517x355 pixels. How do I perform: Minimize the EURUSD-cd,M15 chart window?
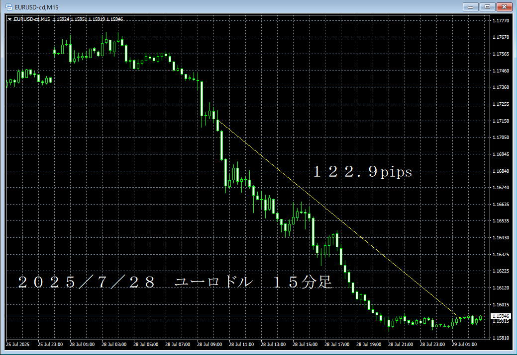[x=471, y=6]
